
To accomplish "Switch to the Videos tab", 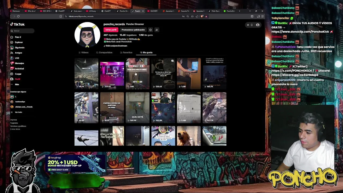I will click(x=84, y=53).
